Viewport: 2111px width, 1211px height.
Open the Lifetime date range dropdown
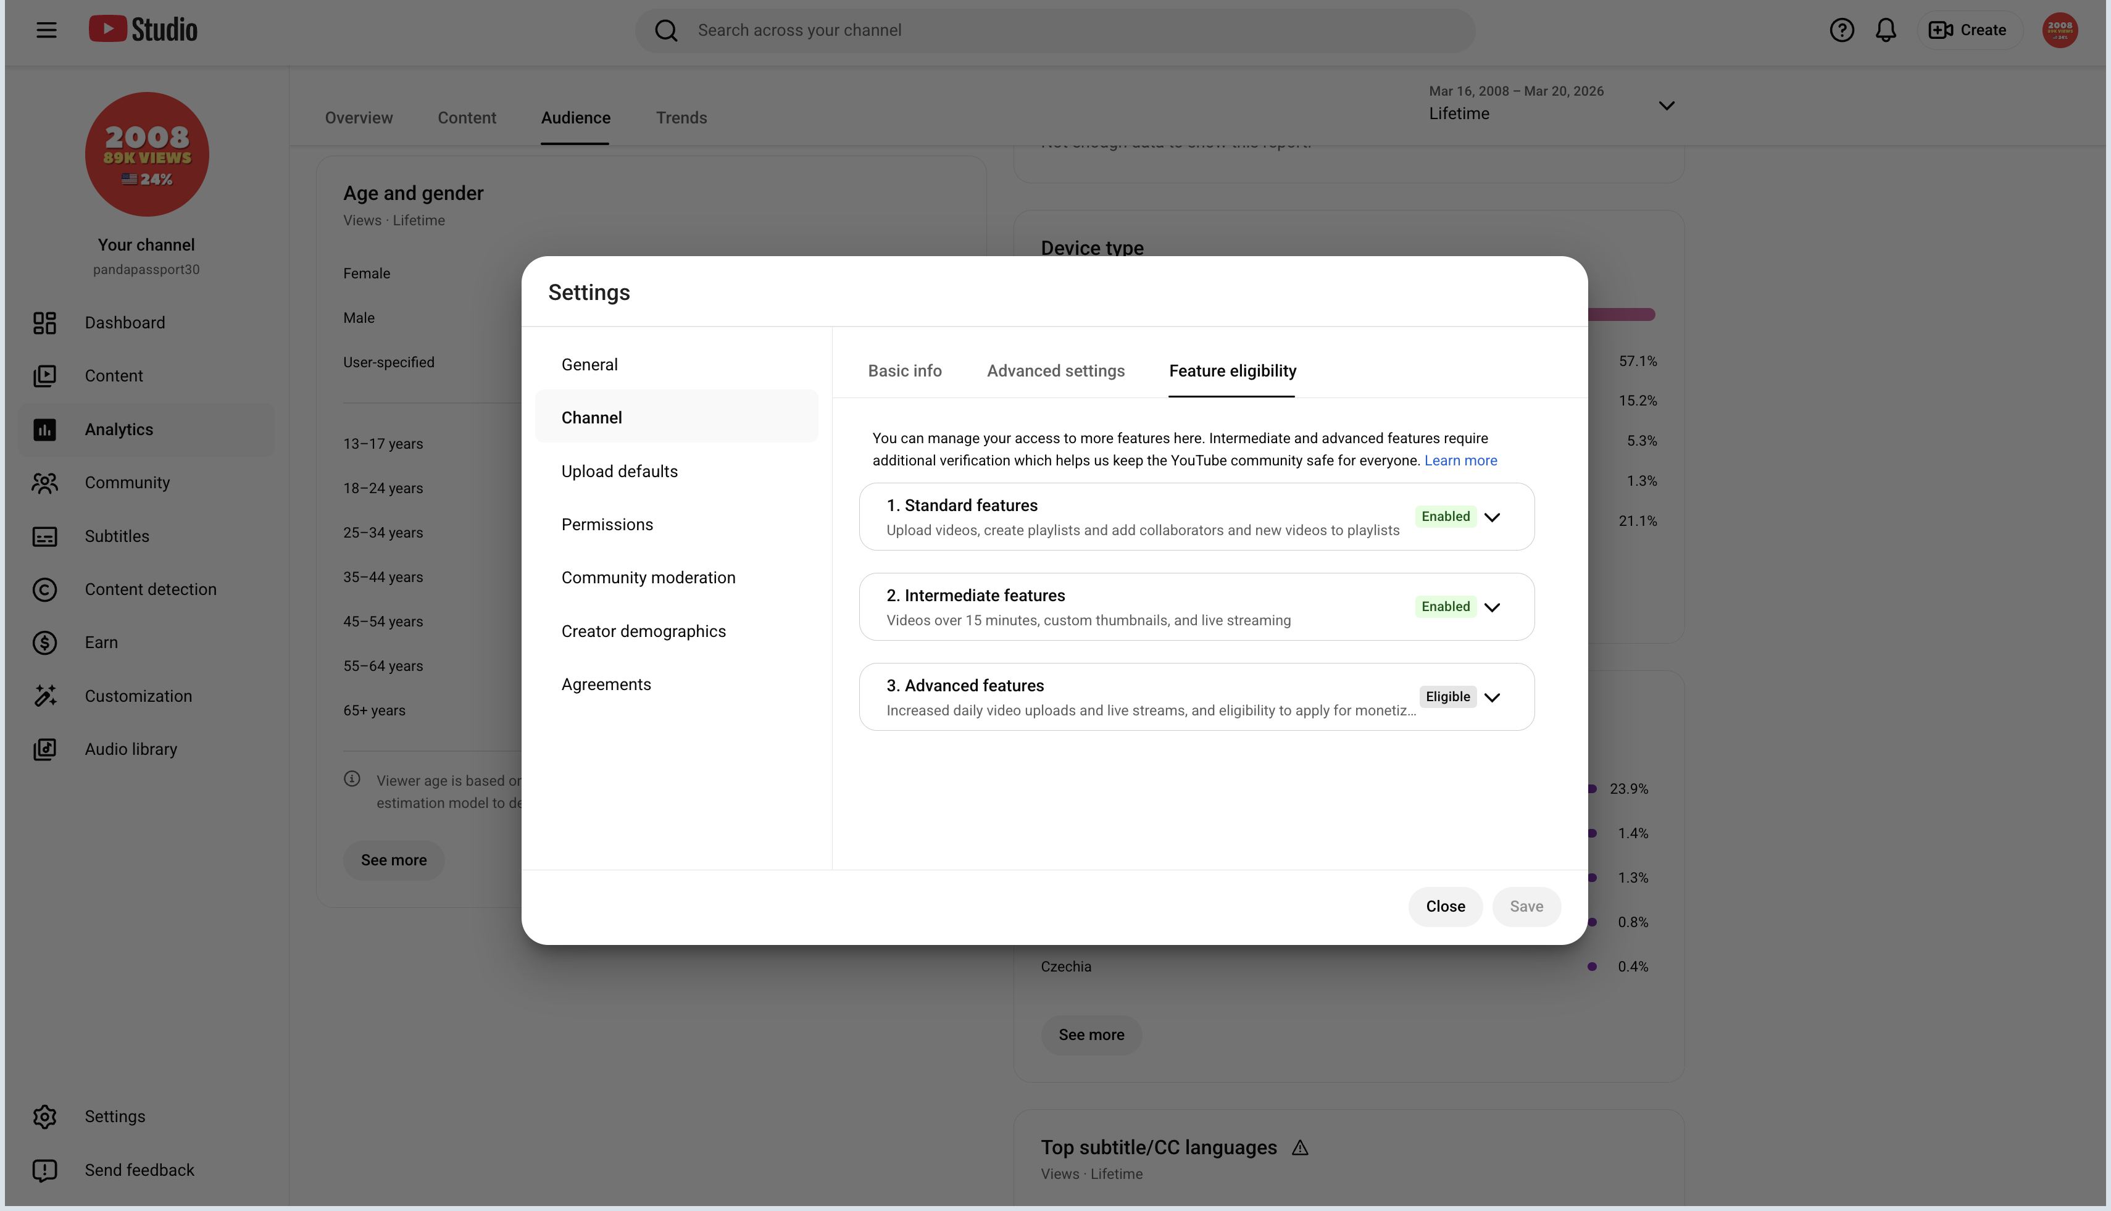click(x=1552, y=104)
